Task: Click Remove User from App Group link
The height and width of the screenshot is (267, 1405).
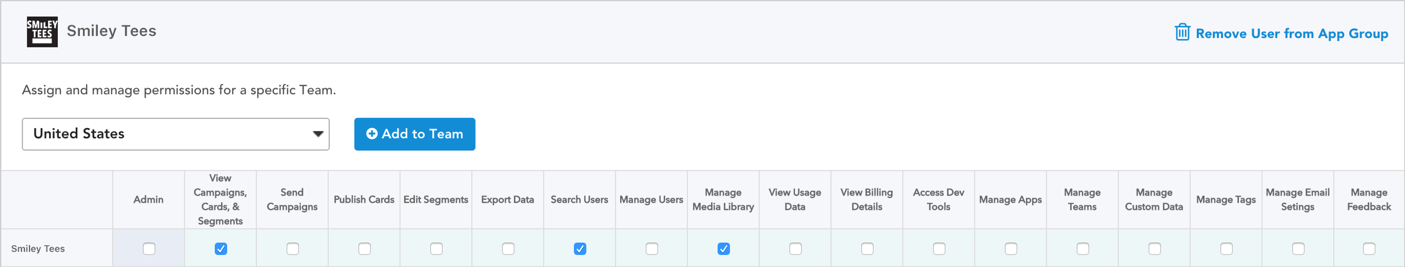Action: [1292, 34]
